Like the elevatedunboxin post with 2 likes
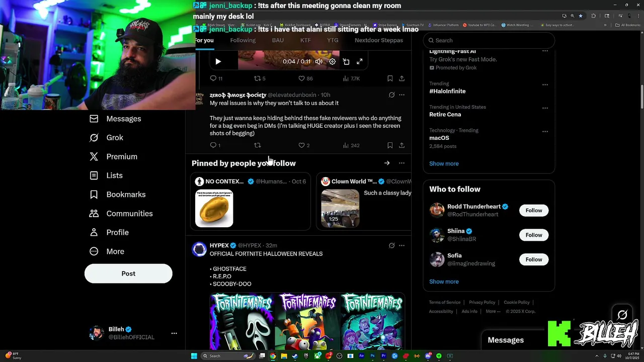The image size is (644, 362). point(304,145)
